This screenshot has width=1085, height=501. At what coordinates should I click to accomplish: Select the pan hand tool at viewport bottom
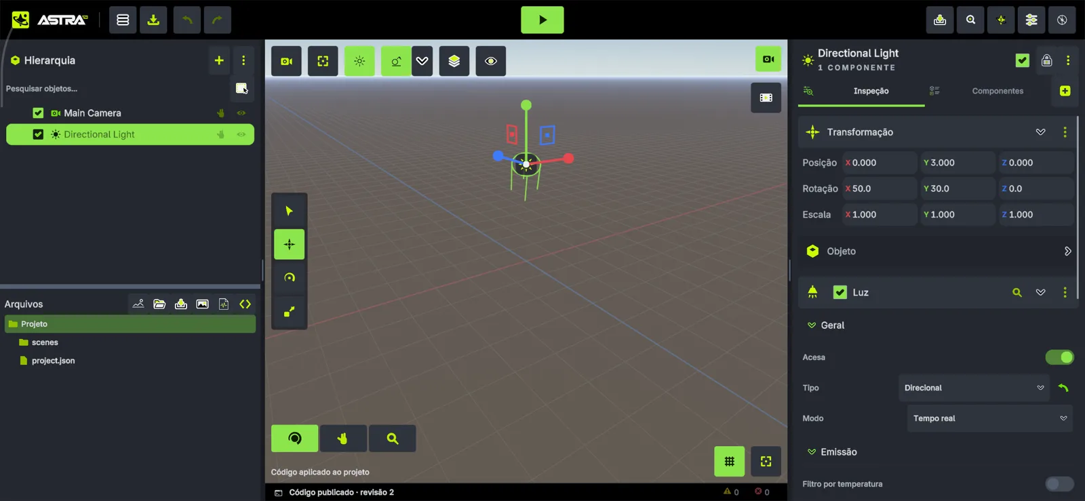pyautogui.click(x=343, y=439)
